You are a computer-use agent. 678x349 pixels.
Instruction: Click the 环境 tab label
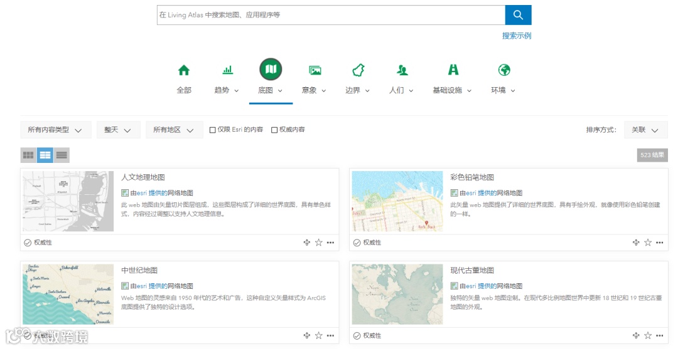pos(498,90)
